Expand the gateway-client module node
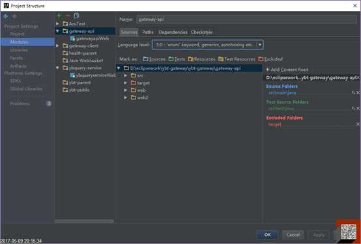 (57, 46)
